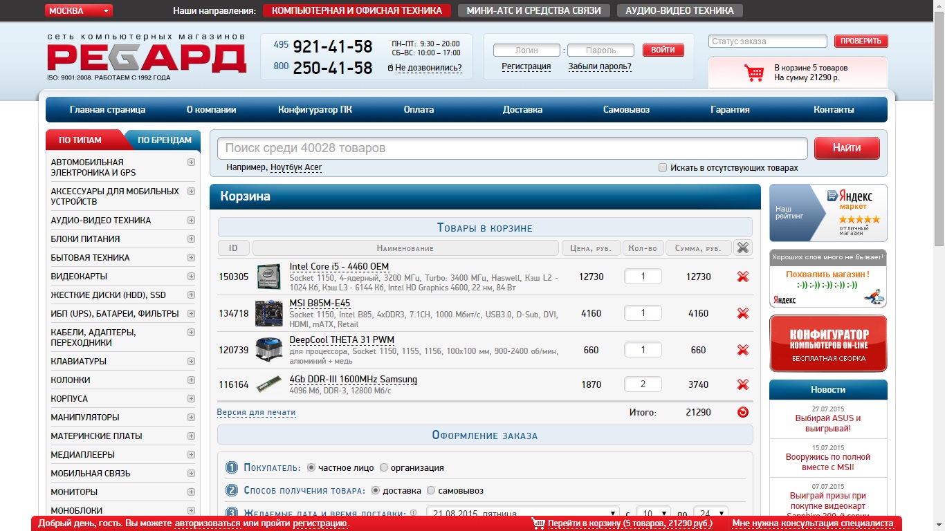
Task: Remove DeepCool THETA 31 PWM from cart
Action: pyautogui.click(x=743, y=350)
